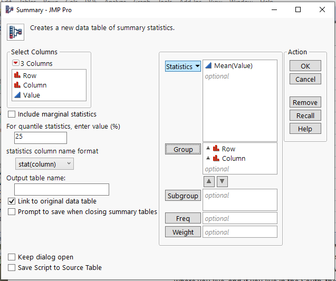The image size is (336, 281).
Task: Enable Save Script to Source Table
Action: point(12,268)
